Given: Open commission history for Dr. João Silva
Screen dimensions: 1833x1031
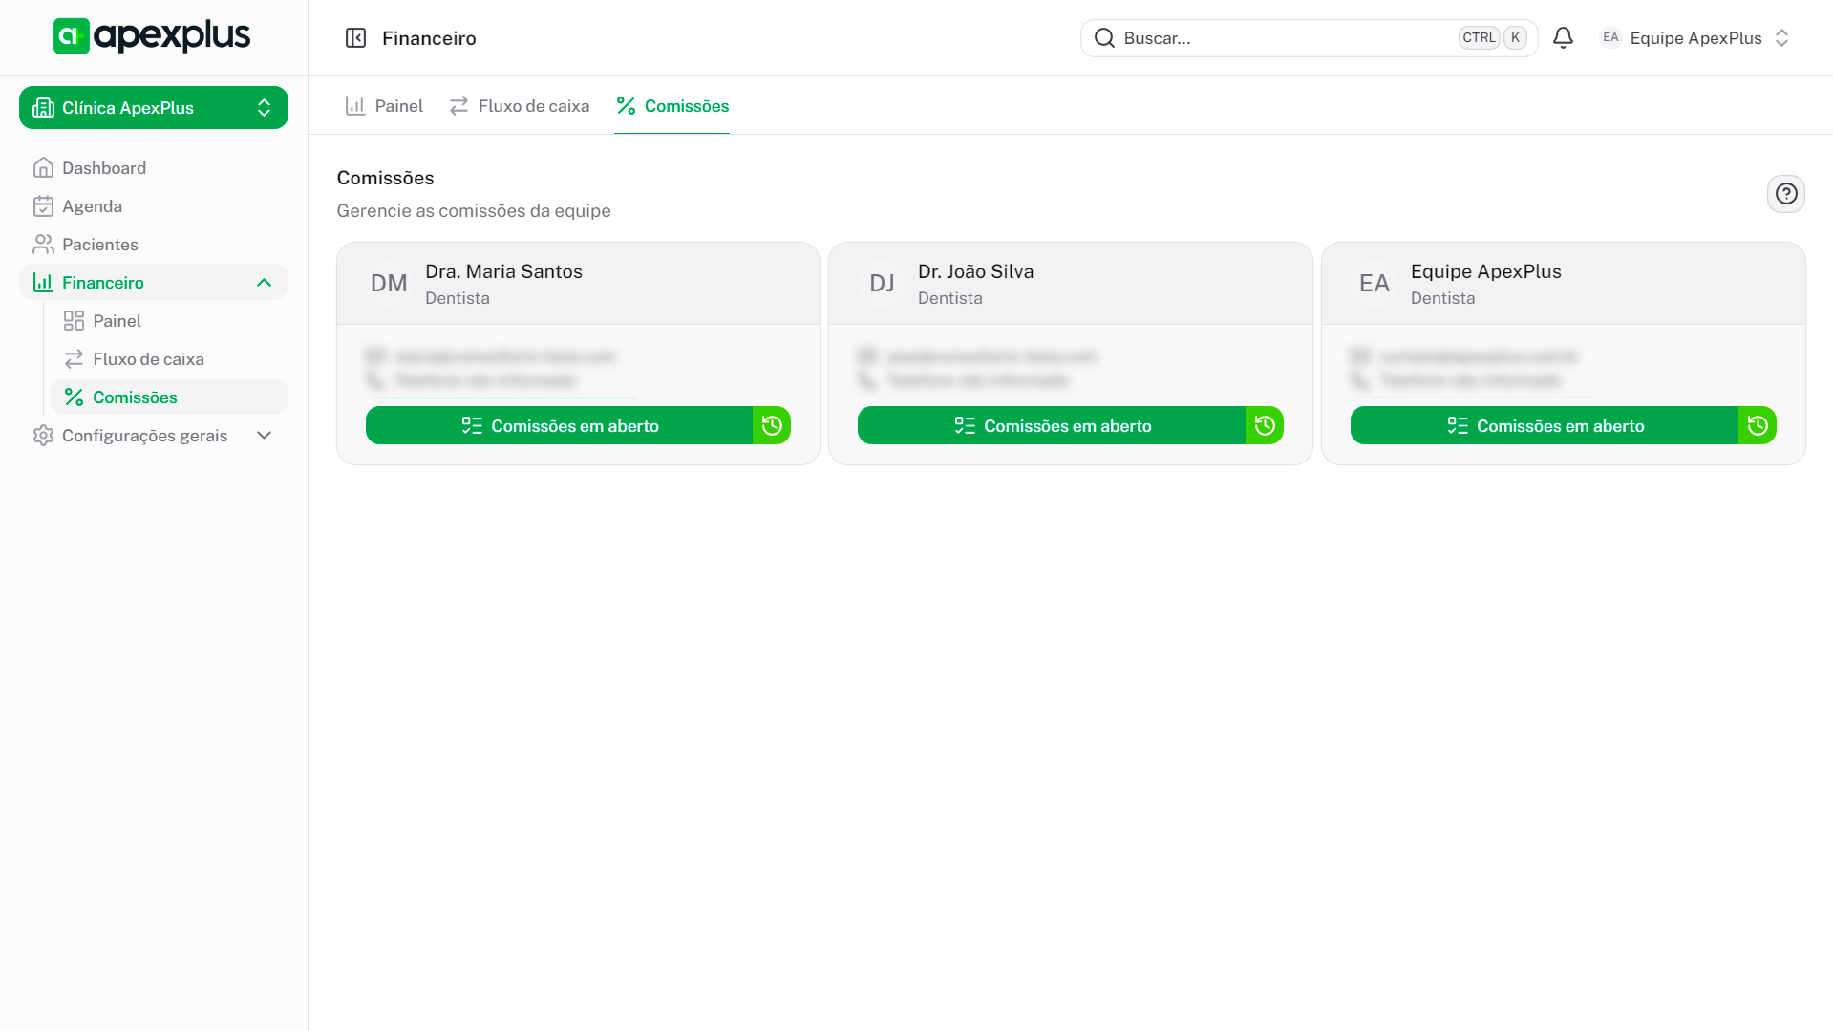Looking at the screenshot, I should 1265,426.
